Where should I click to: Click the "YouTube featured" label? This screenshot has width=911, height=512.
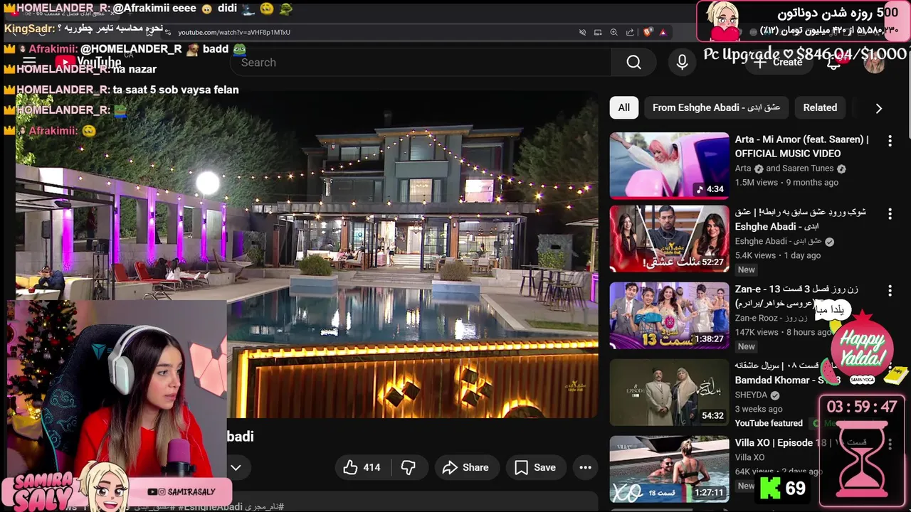(x=769, y=423)
